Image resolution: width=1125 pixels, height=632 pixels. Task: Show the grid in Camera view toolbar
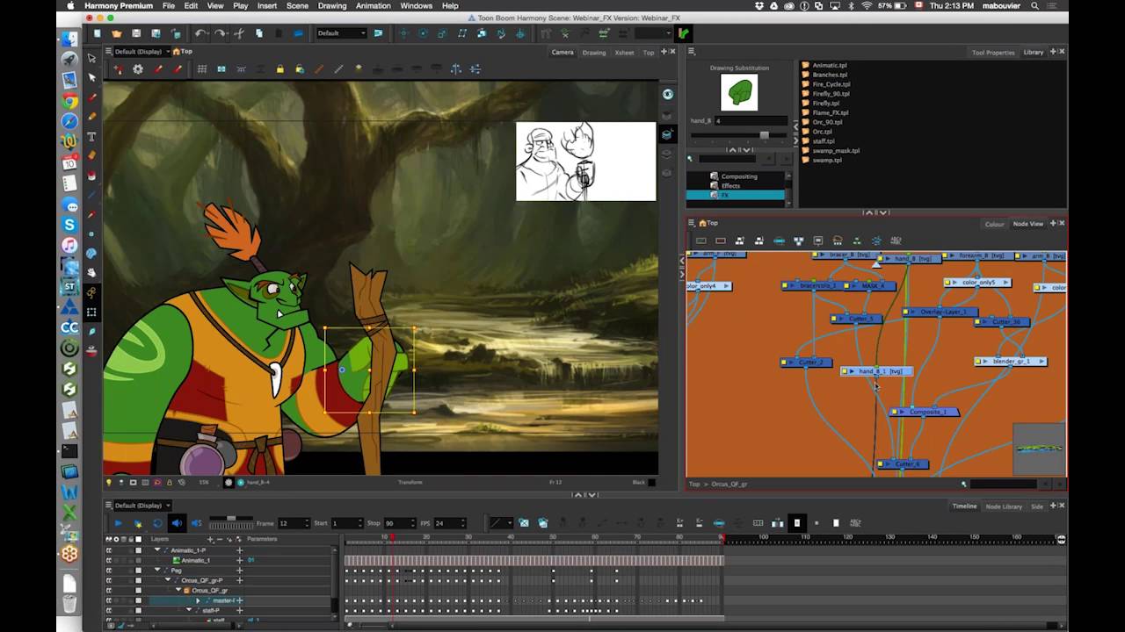202,69
